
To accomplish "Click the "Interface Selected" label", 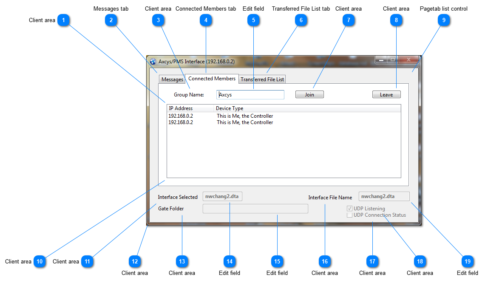I will click(178, 197).
